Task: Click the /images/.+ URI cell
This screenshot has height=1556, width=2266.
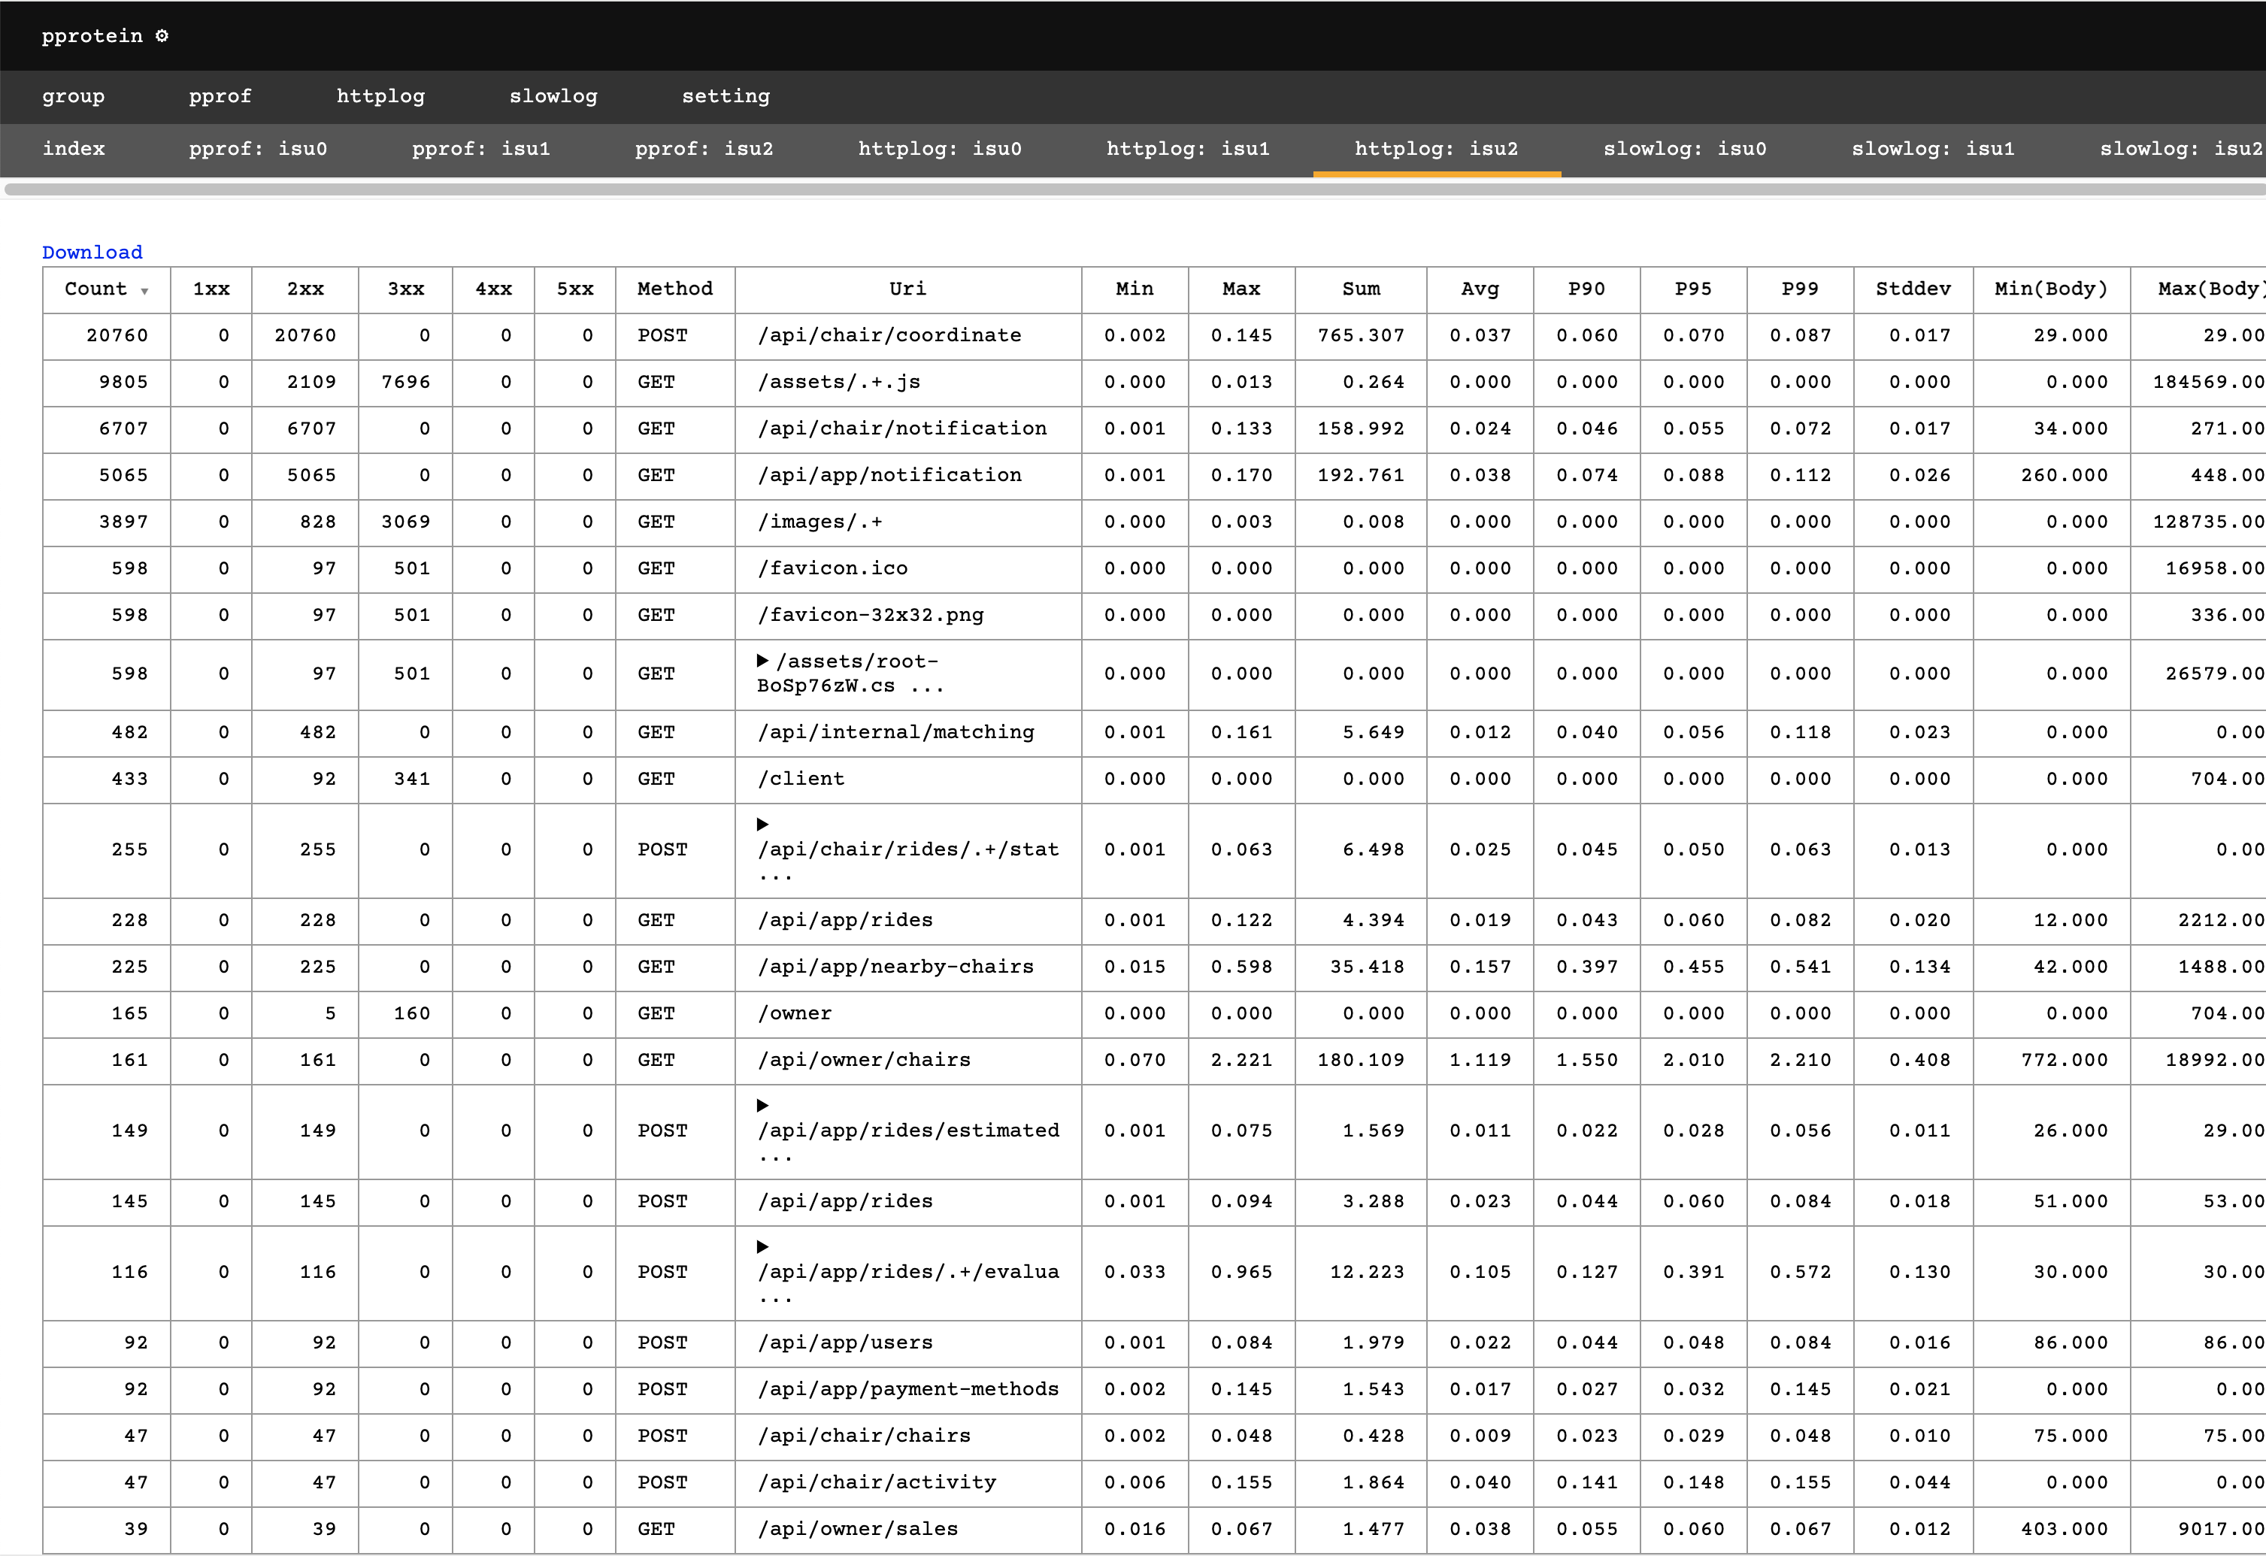Action: pos(907,523)
